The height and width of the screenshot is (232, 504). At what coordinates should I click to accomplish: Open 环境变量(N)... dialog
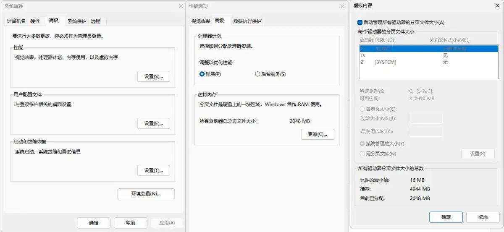(x=146, y=194)
